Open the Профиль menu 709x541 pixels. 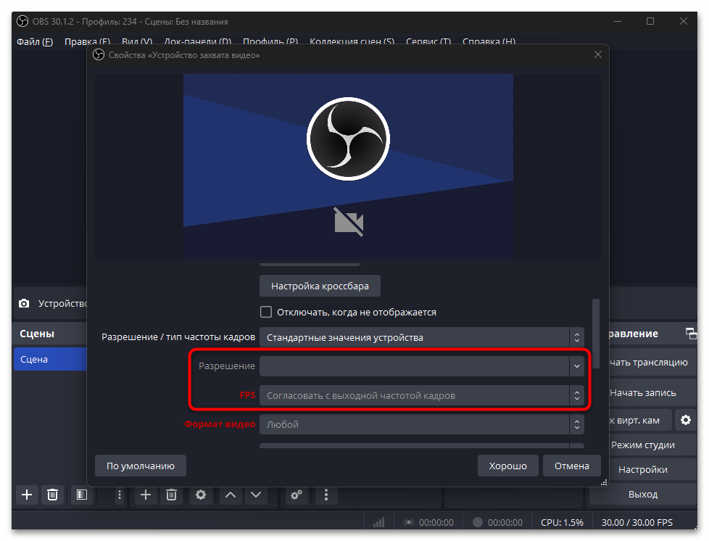pos(270,41)
